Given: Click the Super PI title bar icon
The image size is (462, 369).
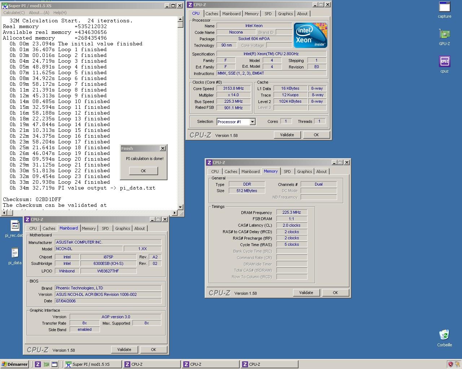Looking at the screenshot, I should coord(5,5).
